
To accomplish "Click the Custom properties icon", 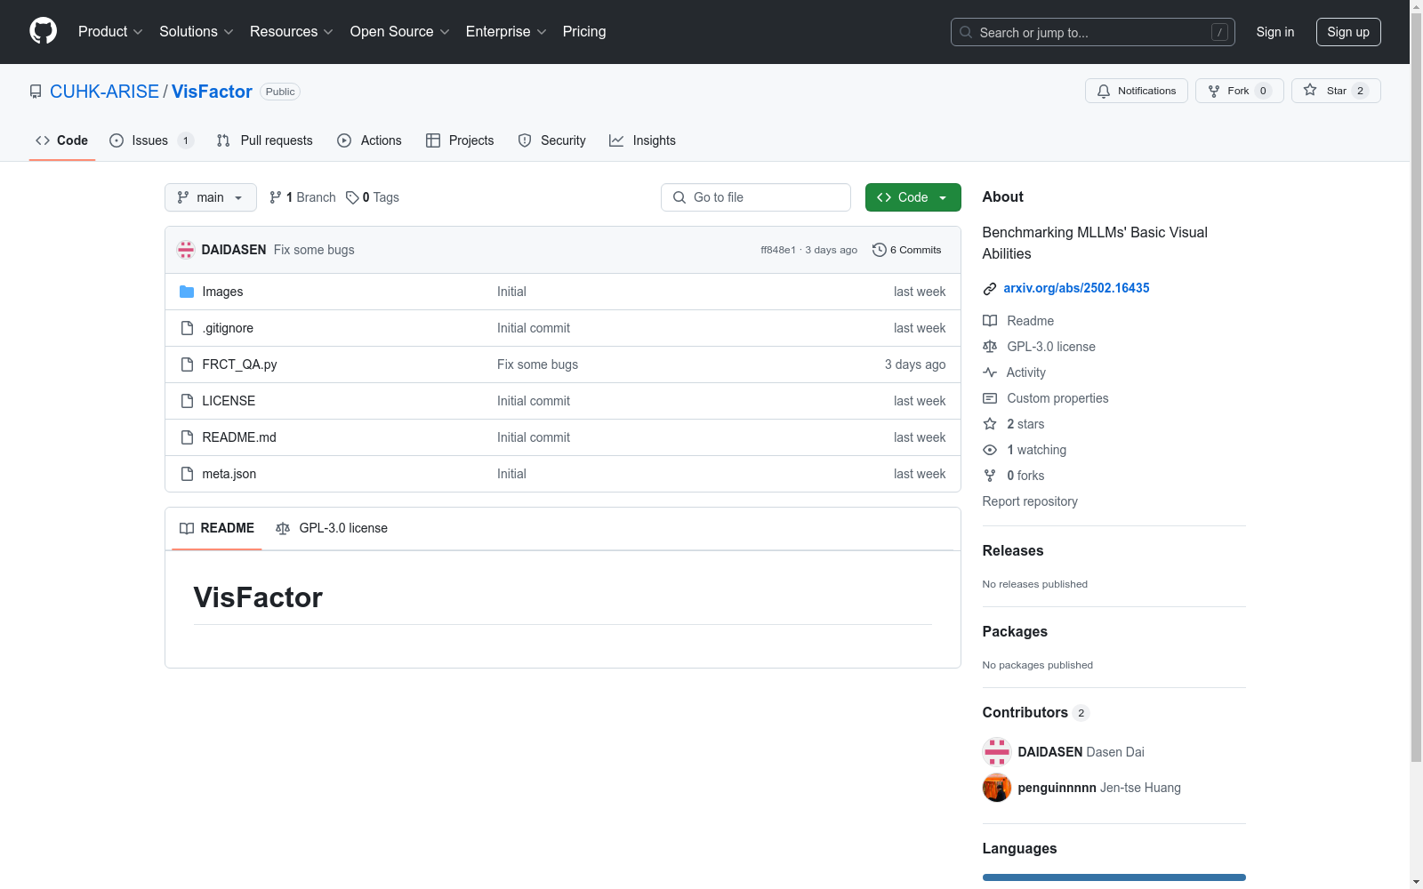I will coord(990,398).
